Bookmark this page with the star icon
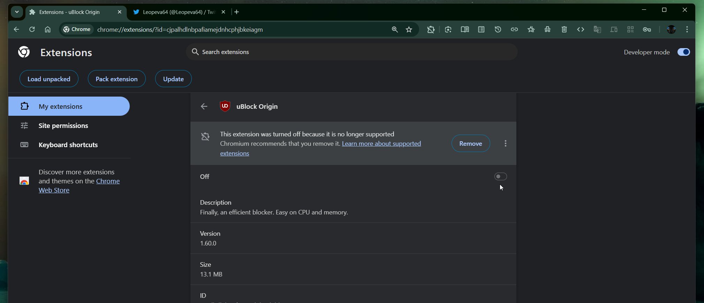This screenshot has height=303, width=704. [x=409, y=30]
